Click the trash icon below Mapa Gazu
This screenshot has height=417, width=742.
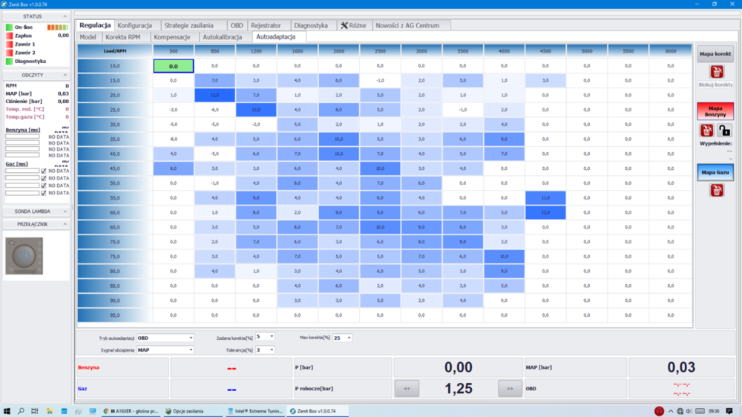point(716,191)
